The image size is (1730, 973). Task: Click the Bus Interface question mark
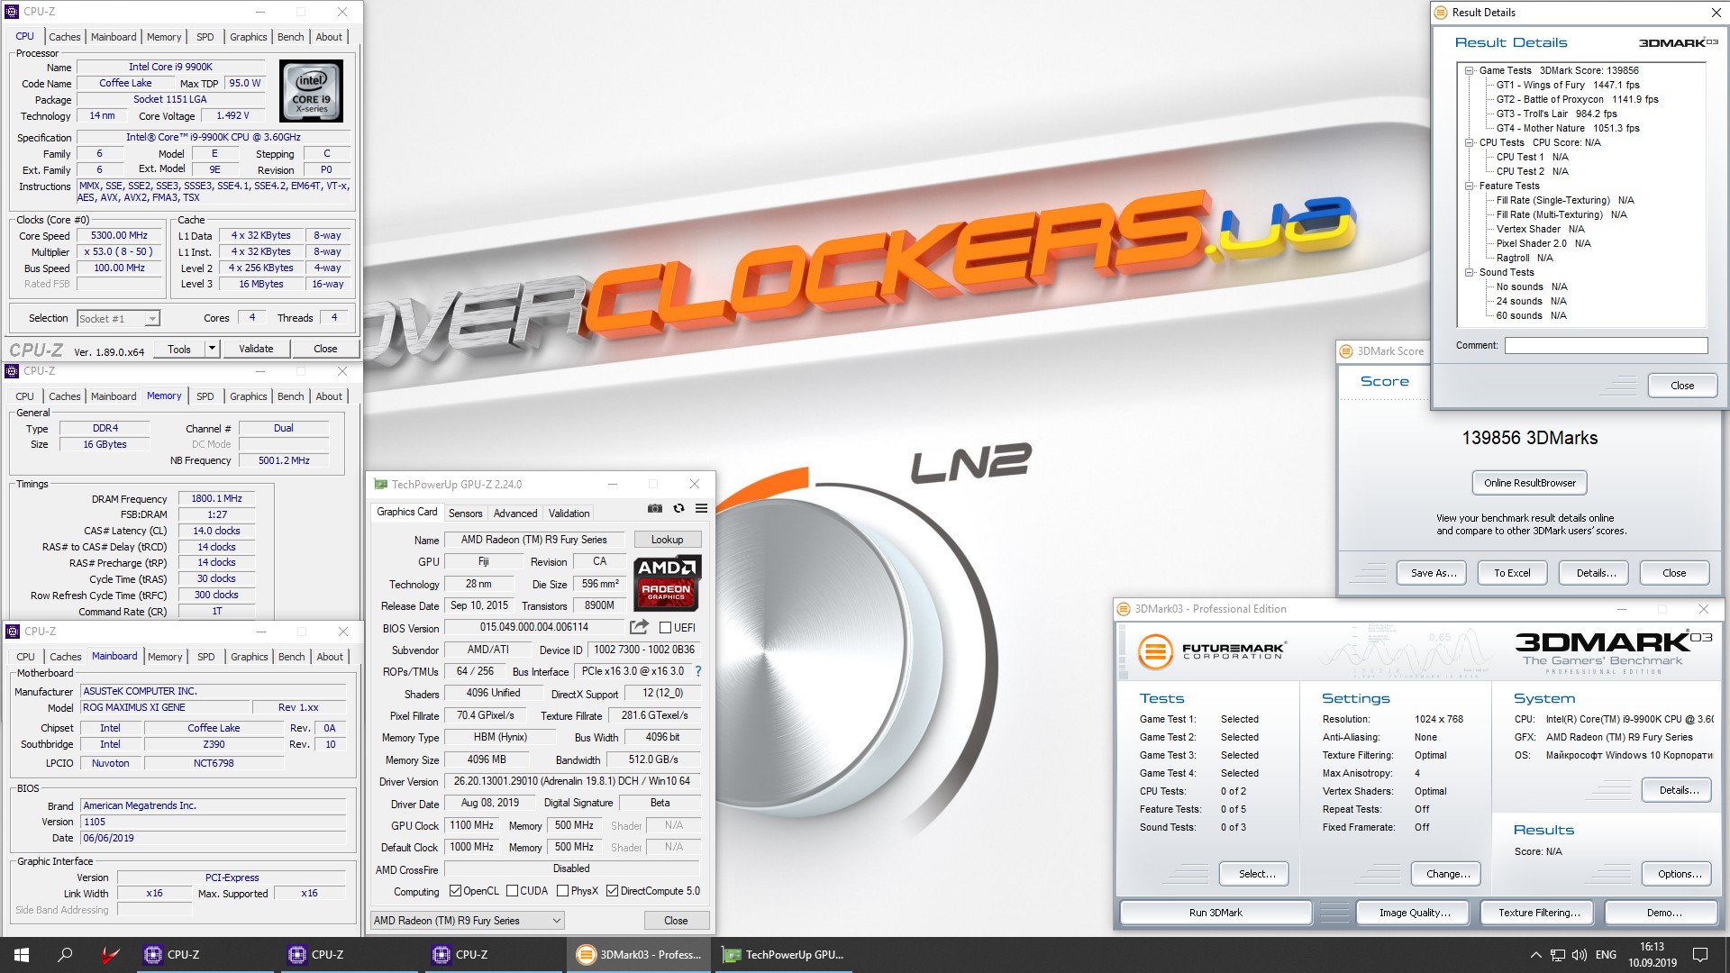[698, 671]
